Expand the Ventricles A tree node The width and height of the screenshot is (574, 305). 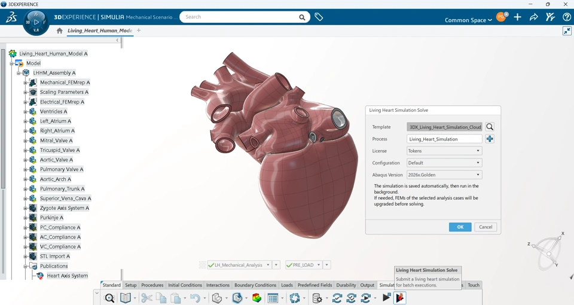click(x=25, y=112)
